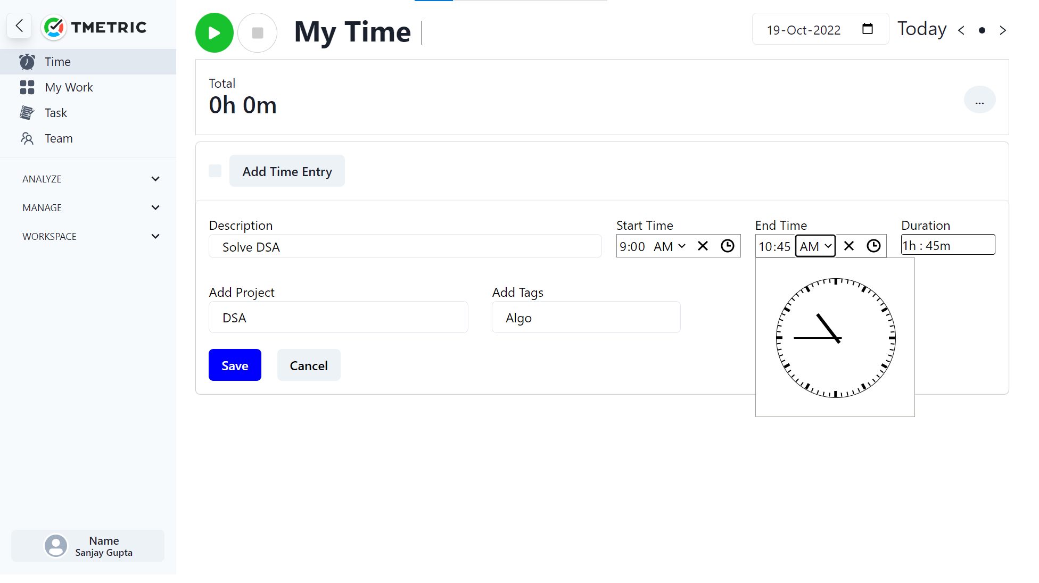Clear the End Time value
This screenshot has width=1039, height=583.
(x=849, y=246)
